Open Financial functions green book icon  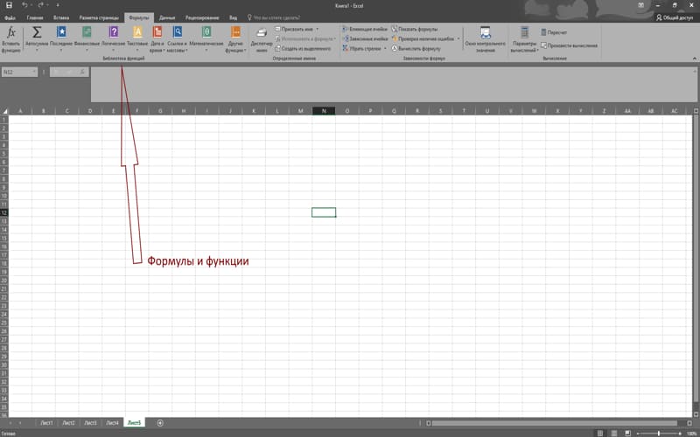pyautogui.click(x=87, y=32)
